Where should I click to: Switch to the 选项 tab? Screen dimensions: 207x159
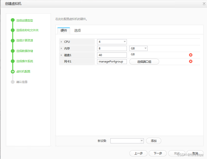[78, 31]
